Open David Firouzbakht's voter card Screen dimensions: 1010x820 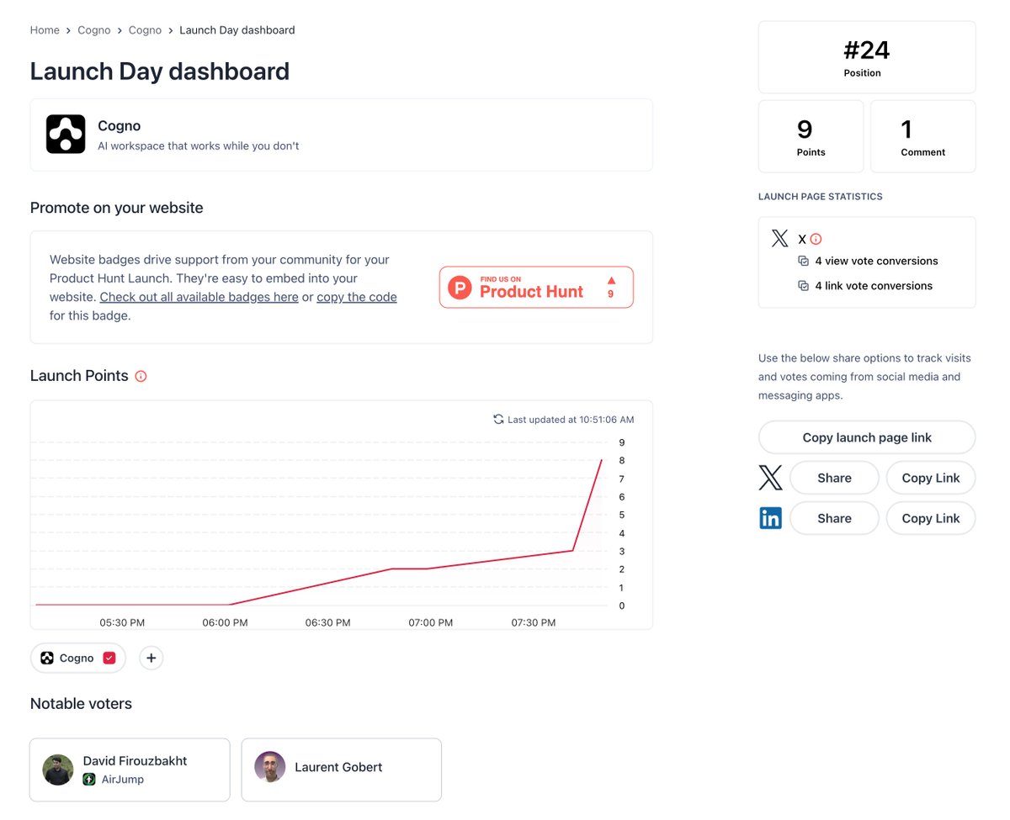pos(130,770)
